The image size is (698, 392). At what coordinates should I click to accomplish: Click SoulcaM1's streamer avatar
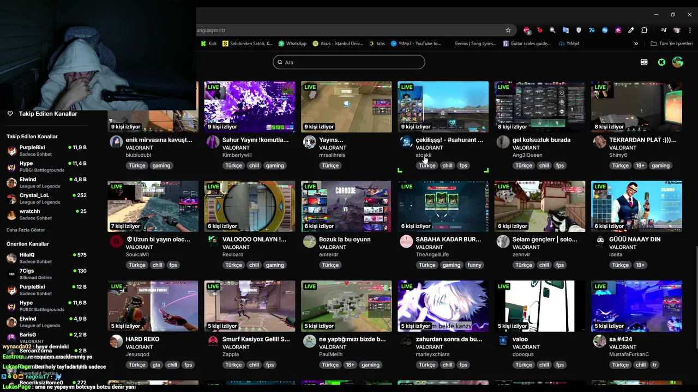tap(116, 242)
